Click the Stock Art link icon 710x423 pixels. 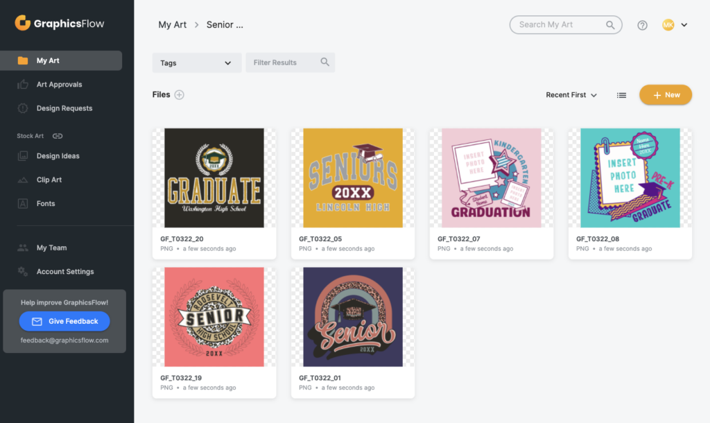tap(58, 136)
